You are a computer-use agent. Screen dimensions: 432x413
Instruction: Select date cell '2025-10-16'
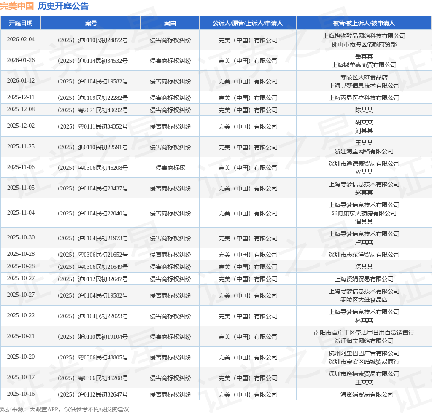(21, 394)
